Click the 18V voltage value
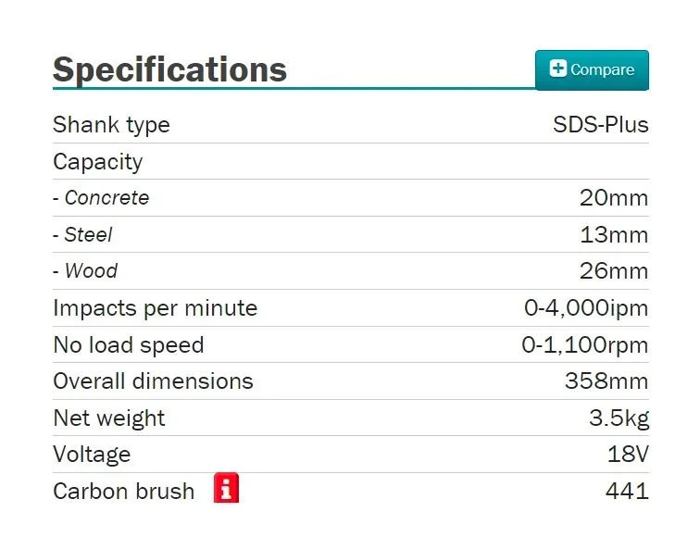This screenshot has height=549, width=700. click(x=628, y=455)
